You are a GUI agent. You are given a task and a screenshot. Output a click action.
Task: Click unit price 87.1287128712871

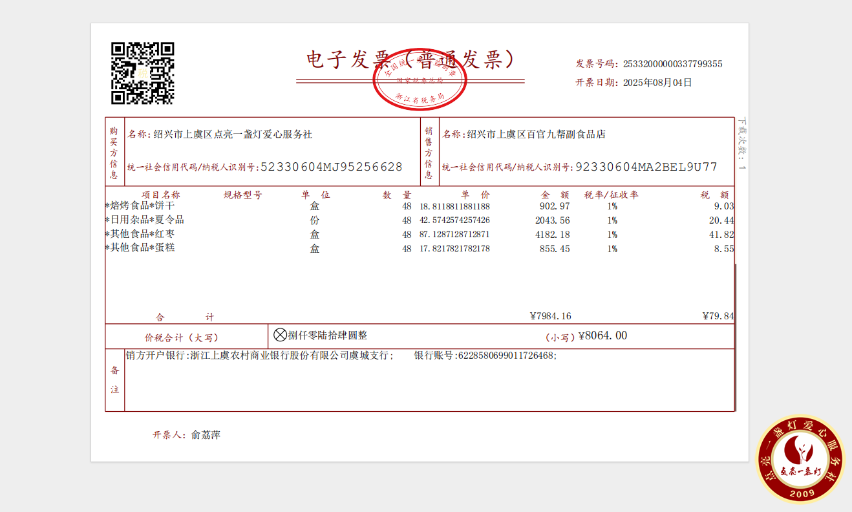pyautogui.click(x=454, y=234)
